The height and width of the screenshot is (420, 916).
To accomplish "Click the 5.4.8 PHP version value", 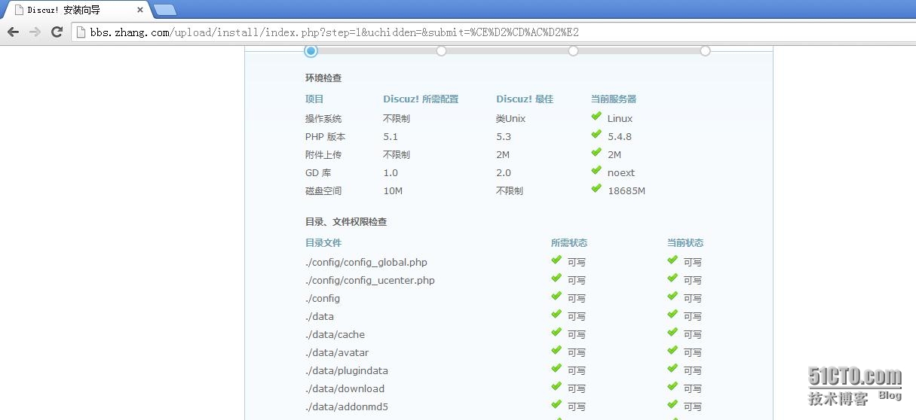I will tap(620, 137).
